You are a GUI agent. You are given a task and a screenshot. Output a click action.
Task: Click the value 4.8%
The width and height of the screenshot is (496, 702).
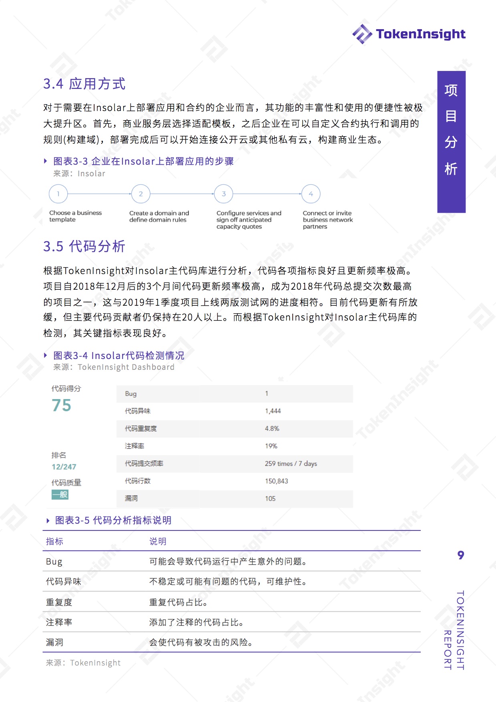pos(272,428)
